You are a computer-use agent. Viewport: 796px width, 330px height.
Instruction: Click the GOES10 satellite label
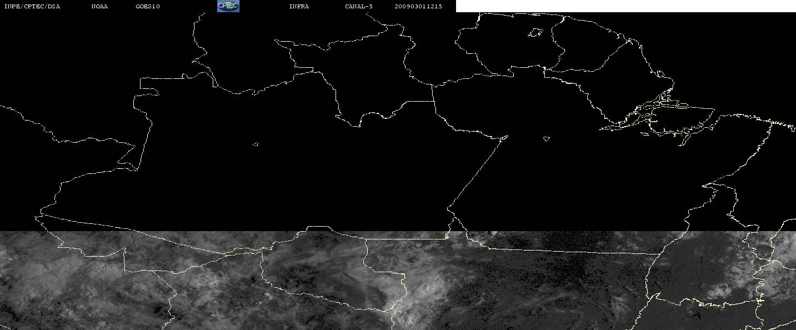tap(148, 7)
